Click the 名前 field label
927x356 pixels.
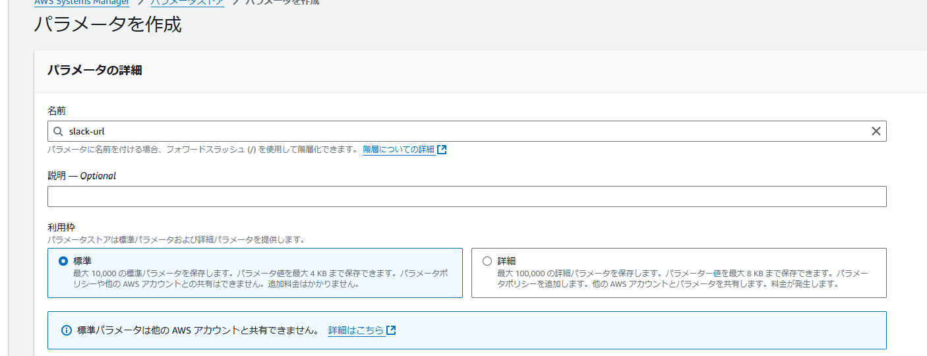tap(57, 111)
